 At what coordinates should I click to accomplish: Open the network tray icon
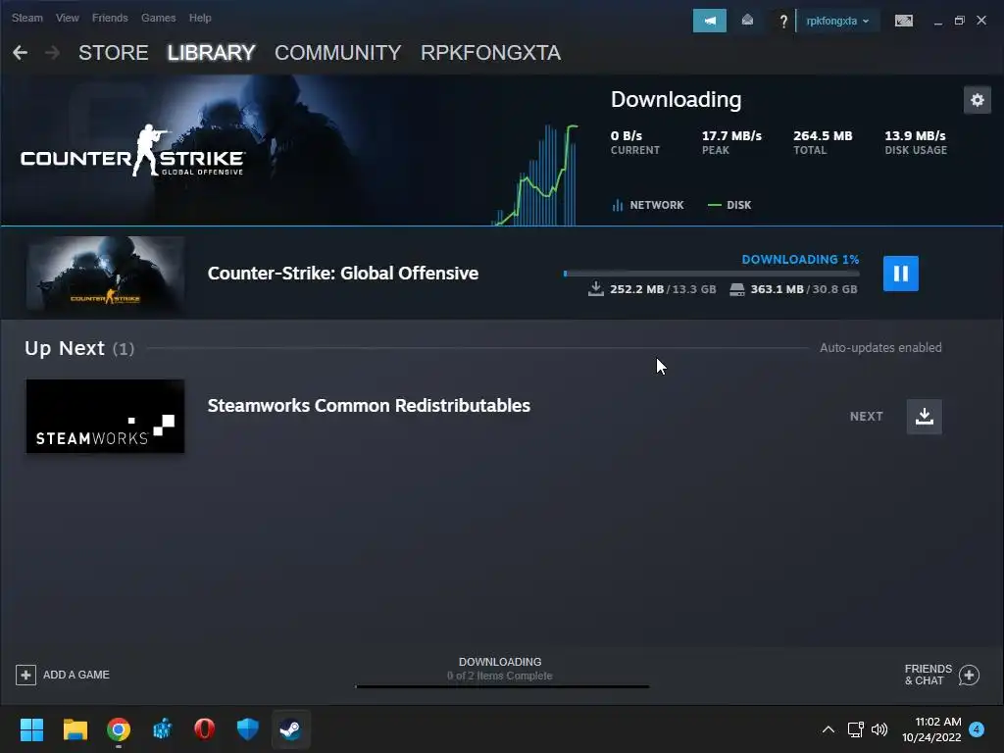tap(855, 729)
